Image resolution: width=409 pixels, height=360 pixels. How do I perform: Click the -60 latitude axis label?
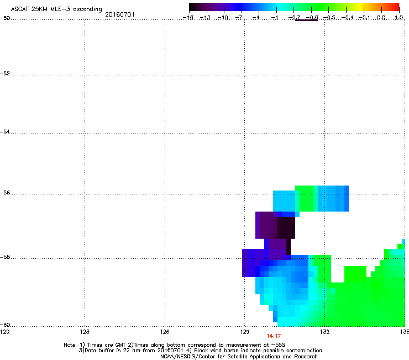tap(5, 325)
